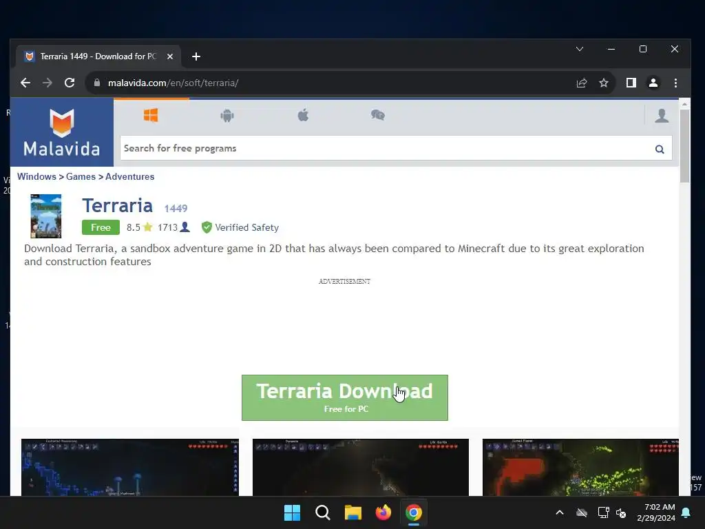
Task: Open the notifications bell icon
Action: coord(686,512)
